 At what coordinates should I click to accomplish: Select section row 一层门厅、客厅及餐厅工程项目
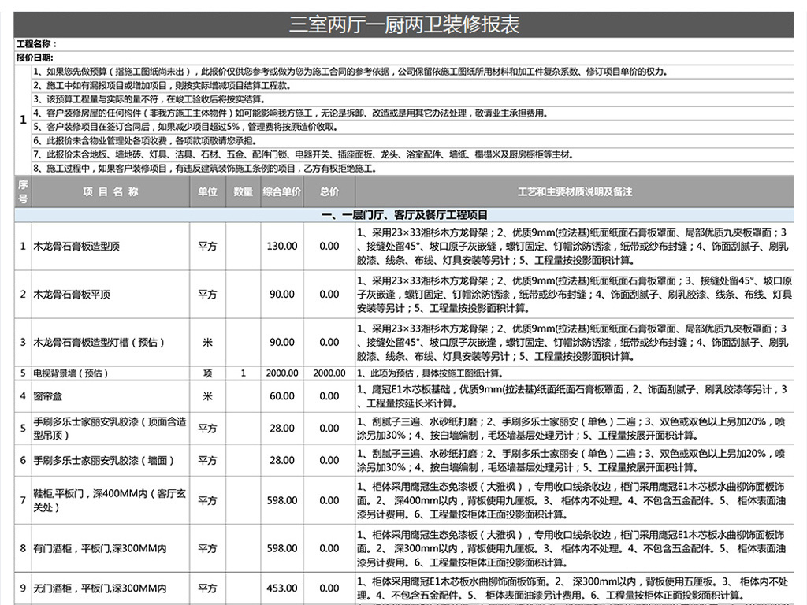point(404,214)
